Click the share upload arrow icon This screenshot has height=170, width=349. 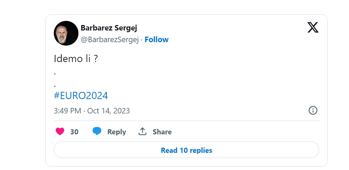pyautogui.click(x=142, y=132)
